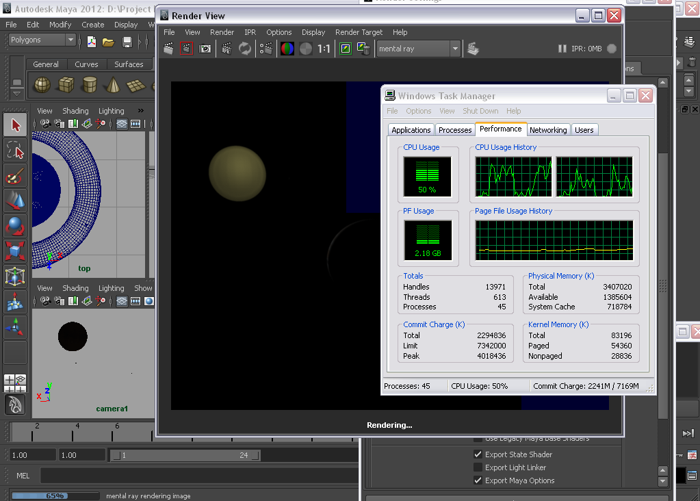This screenshot has width=700, height=501.
Task: Expand hidden panel menus with the double chevron
Action: coord(141,111)
